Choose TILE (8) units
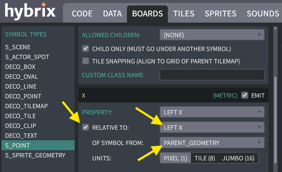The width and height of the screenshot is (282, 172). pos(205,158)
